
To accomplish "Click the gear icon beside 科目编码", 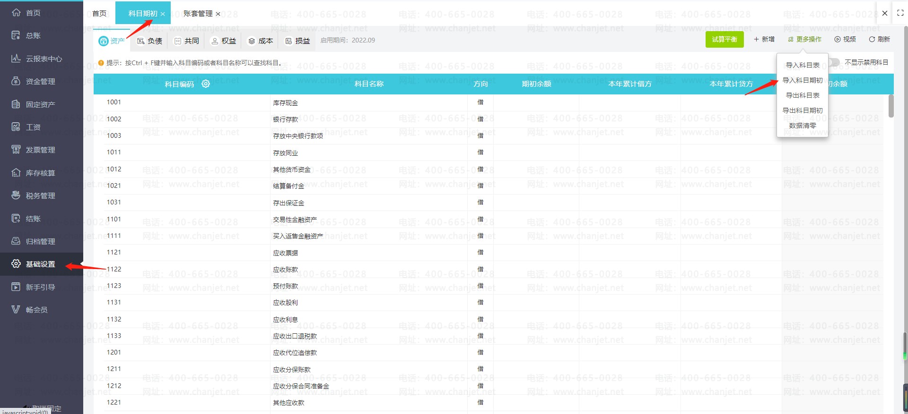I will coord(206,84).
